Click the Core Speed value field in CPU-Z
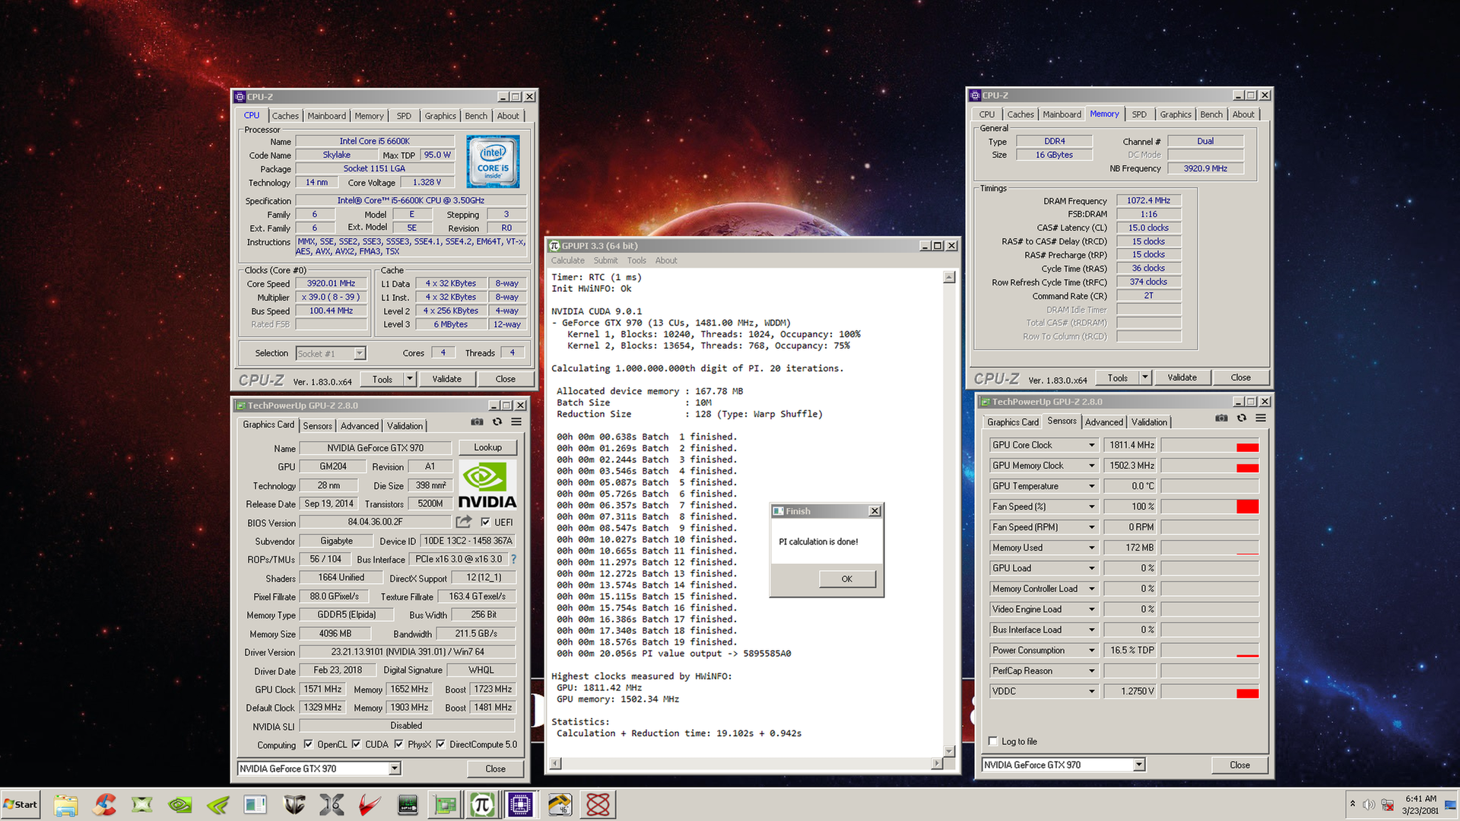Image resolution: width=1460 pixels, height=821 pixels. pos(331,283)
